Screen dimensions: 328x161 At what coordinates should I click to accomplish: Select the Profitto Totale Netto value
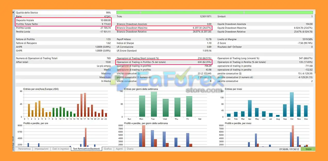coord(106,24)
